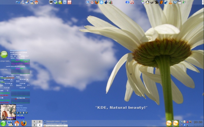This screenshot has height=127, width=204.
Task: Open the blue speech bubble media player icon
Action: (175, 2)
